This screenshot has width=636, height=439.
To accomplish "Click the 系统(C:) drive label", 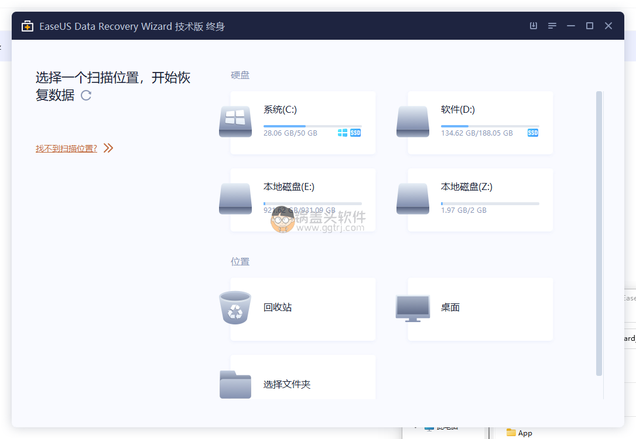I will click(280, 109).
